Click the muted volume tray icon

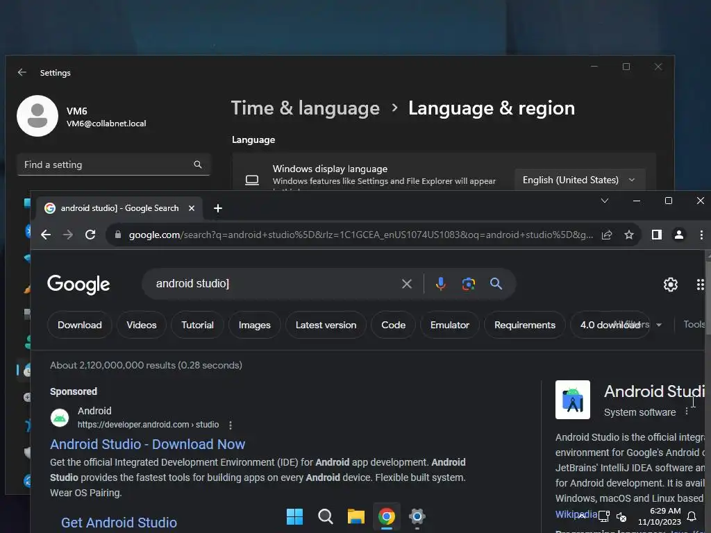pyautogui.click(x=621, y=516)
